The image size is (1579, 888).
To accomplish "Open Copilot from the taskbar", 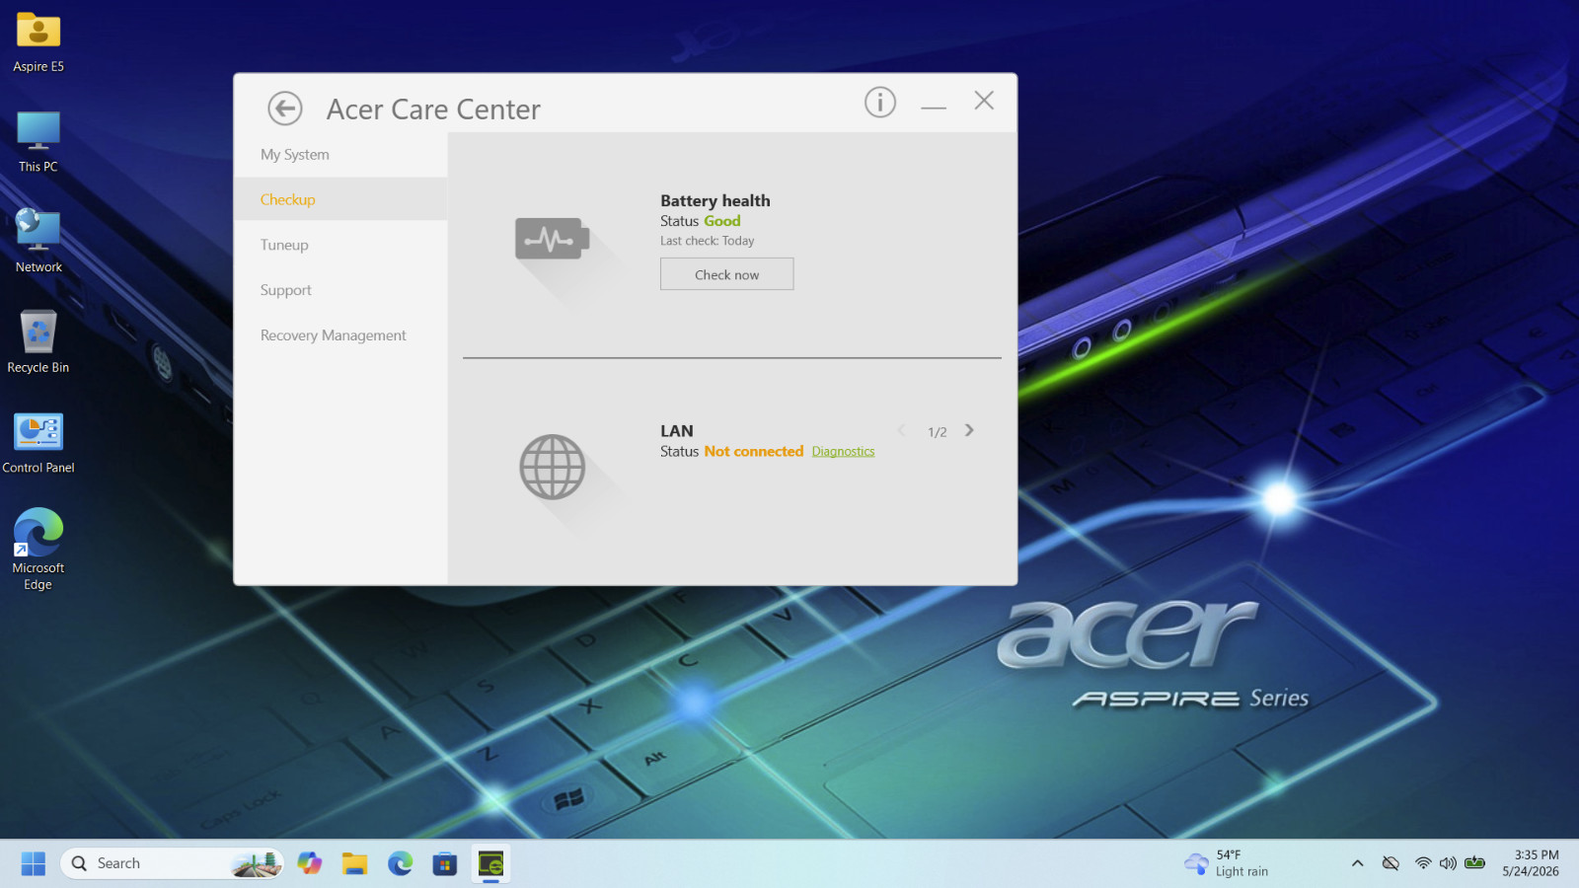I will pos(310,863).
